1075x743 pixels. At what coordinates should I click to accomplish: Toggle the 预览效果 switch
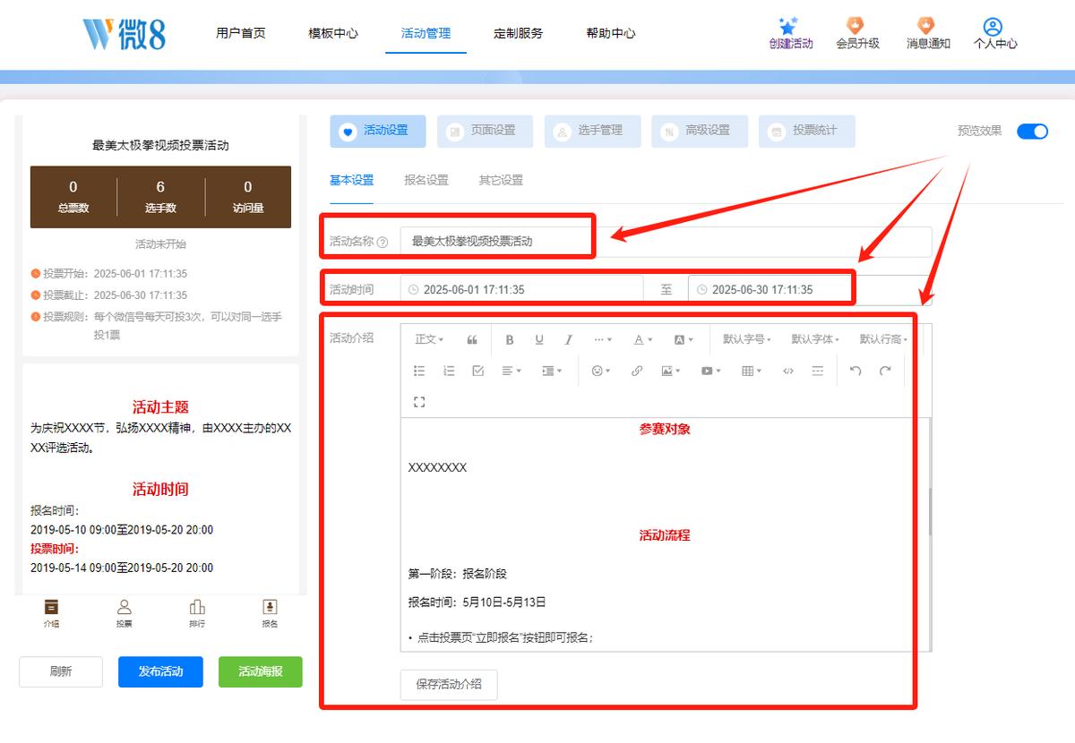pyautogui.click(x=1032, y=131)
